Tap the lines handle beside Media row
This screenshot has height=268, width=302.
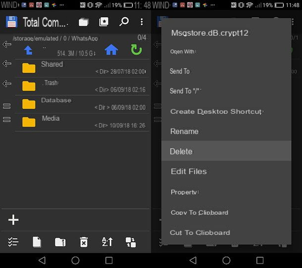[7, 120]
